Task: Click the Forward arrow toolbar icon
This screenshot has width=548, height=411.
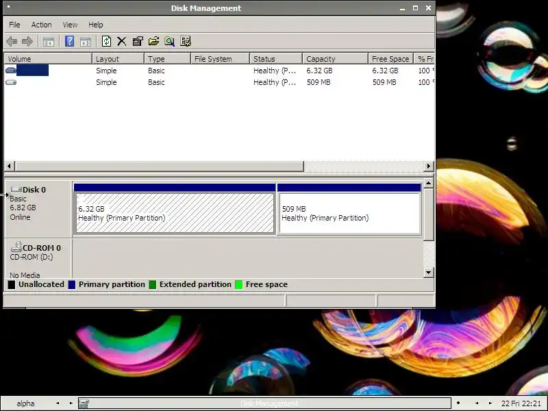Action: pyautogui.click(x=27, y=42)
